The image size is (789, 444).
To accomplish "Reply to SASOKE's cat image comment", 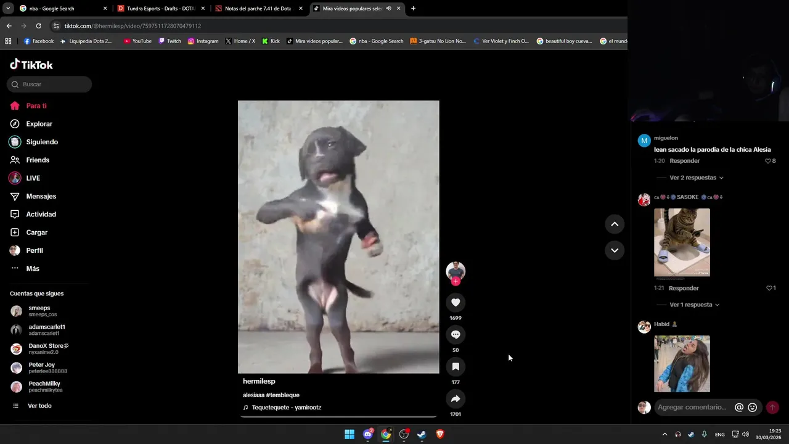I will point(684,288).
